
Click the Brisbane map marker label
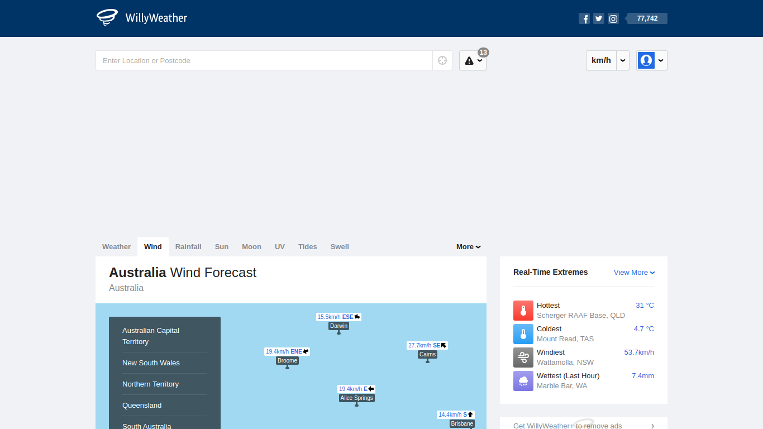click(x=462, y=423)
